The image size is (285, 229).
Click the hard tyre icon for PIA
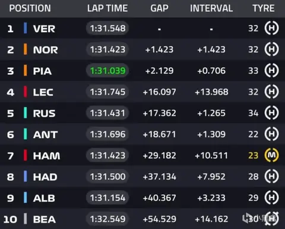(x=271, y=70)
